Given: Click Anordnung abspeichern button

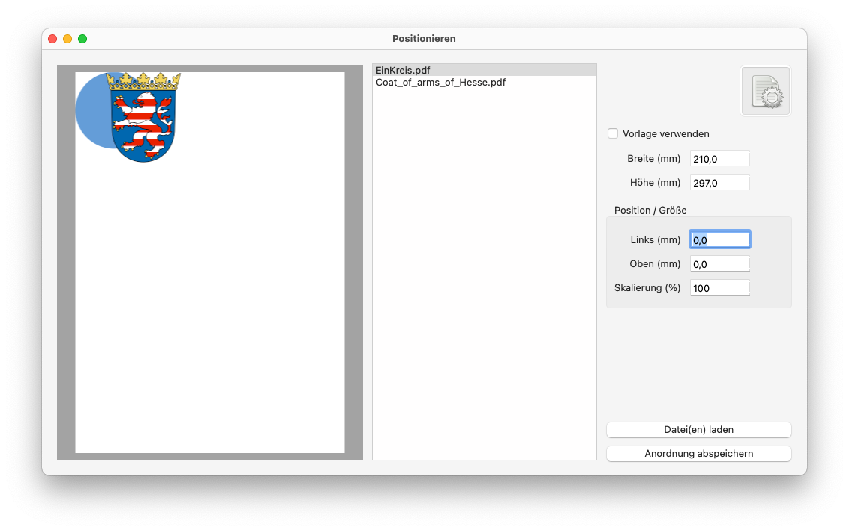Looking at the screenshot, I should coord(698,453).
